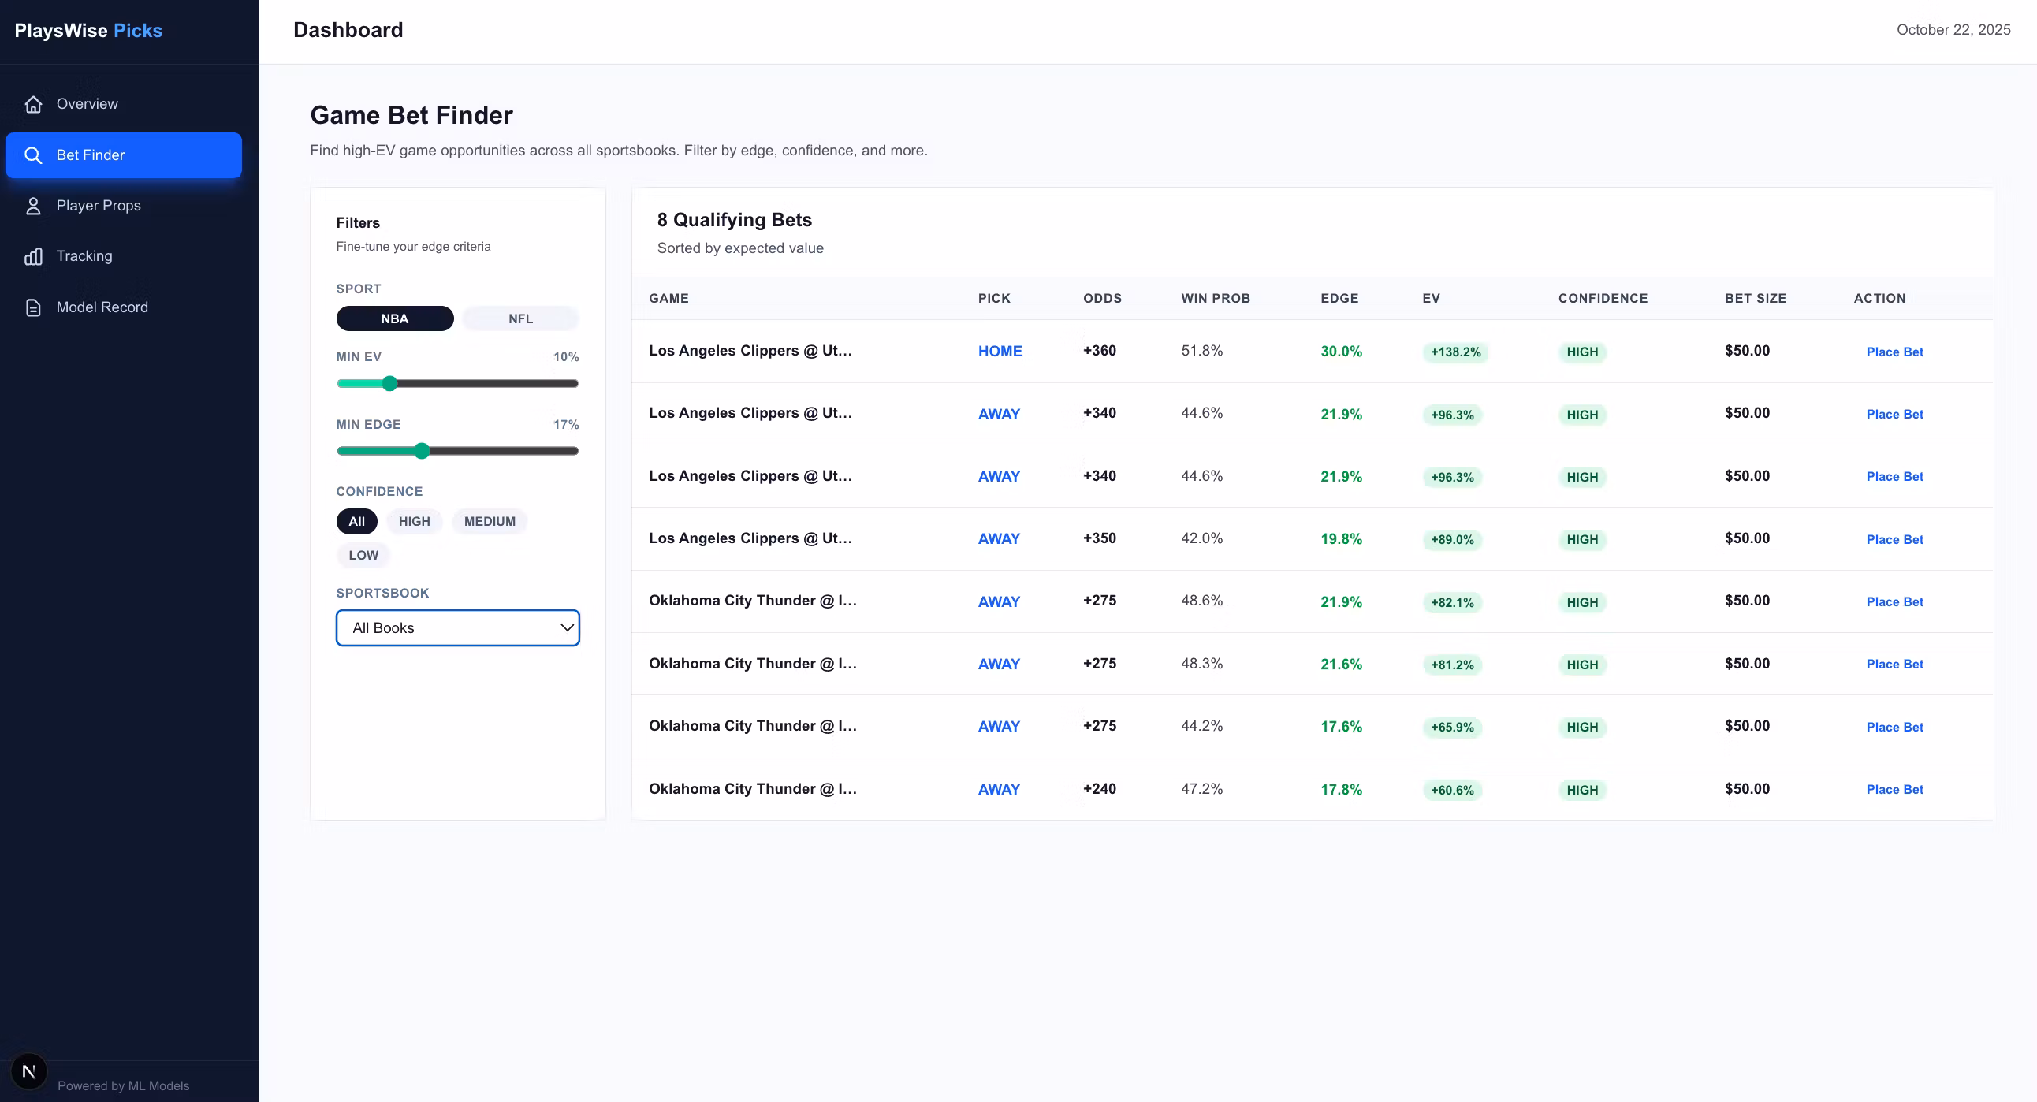
Task: Click the Tracking bar chart icon
Action: click(x=33, y=256)
